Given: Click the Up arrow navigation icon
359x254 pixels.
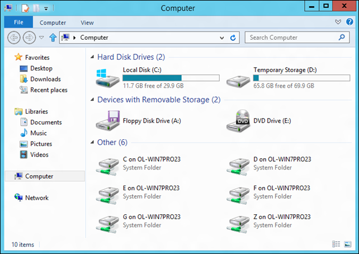Looking at the screenshot, I should [53, 37].
